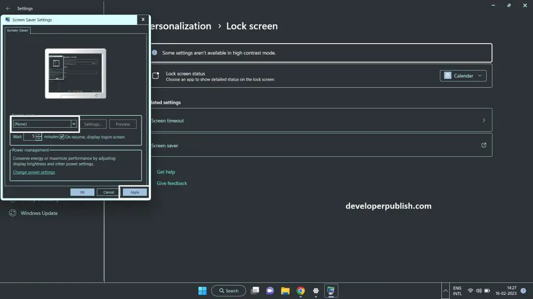Viewport: 533px width, 299px height.
Task: Click the taskbar Search box
Action: [229, 291]
